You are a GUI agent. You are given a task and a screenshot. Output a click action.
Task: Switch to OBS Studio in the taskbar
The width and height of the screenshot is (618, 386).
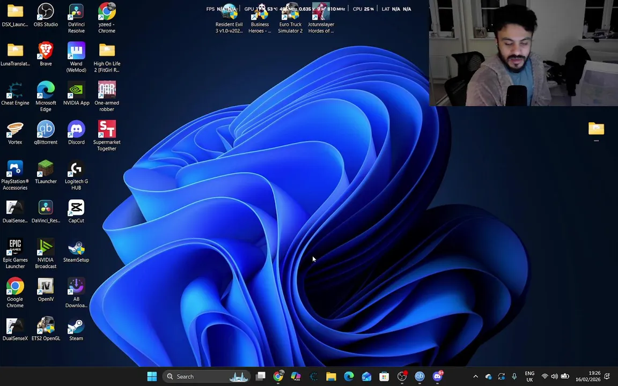[x=402, y=376]
